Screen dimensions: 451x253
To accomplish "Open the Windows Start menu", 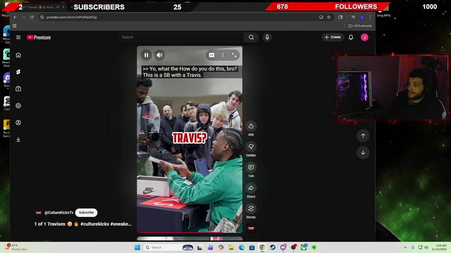I will (137, 247).
